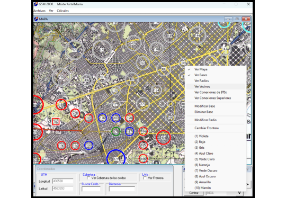Screen dimensions: 286x198
Task: Click red base station circle 182
Action: click(x=88, y=118)
